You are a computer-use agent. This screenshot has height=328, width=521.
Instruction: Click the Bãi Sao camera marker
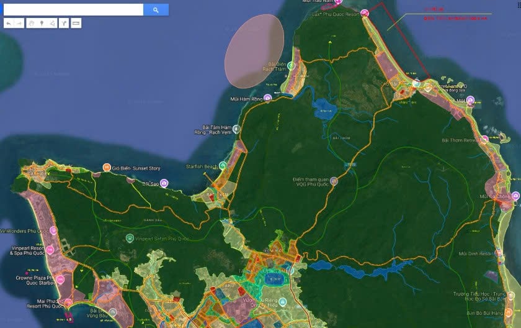(x=164, y=183)
